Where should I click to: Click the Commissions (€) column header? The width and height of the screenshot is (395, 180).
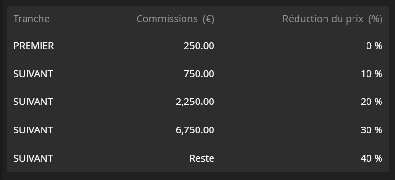tap(175, 19)
